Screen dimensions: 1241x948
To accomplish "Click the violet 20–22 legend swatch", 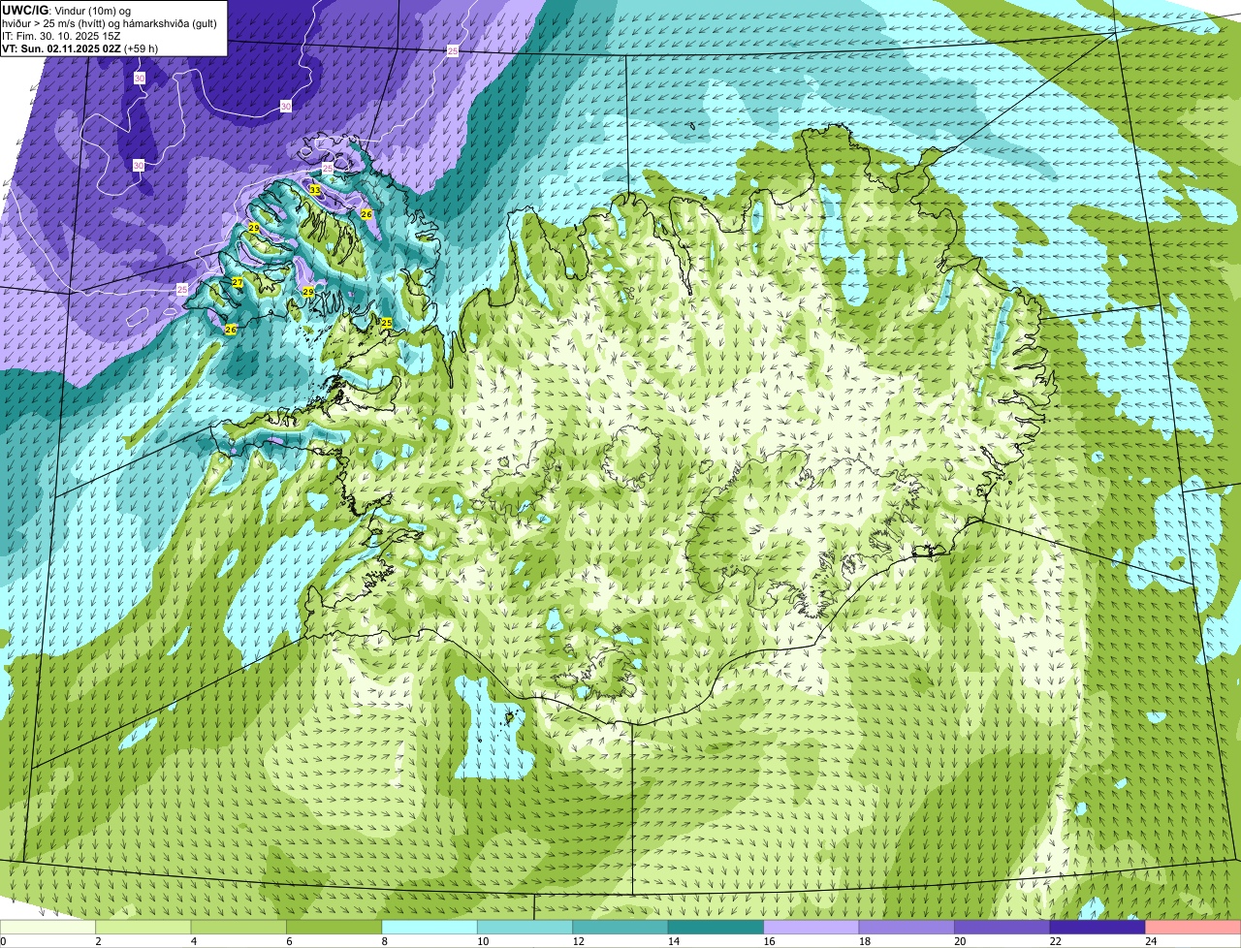I will point(1002,927).
